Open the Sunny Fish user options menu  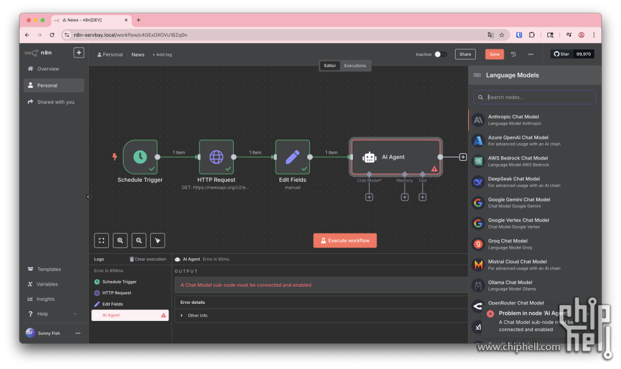coord(78,333)
